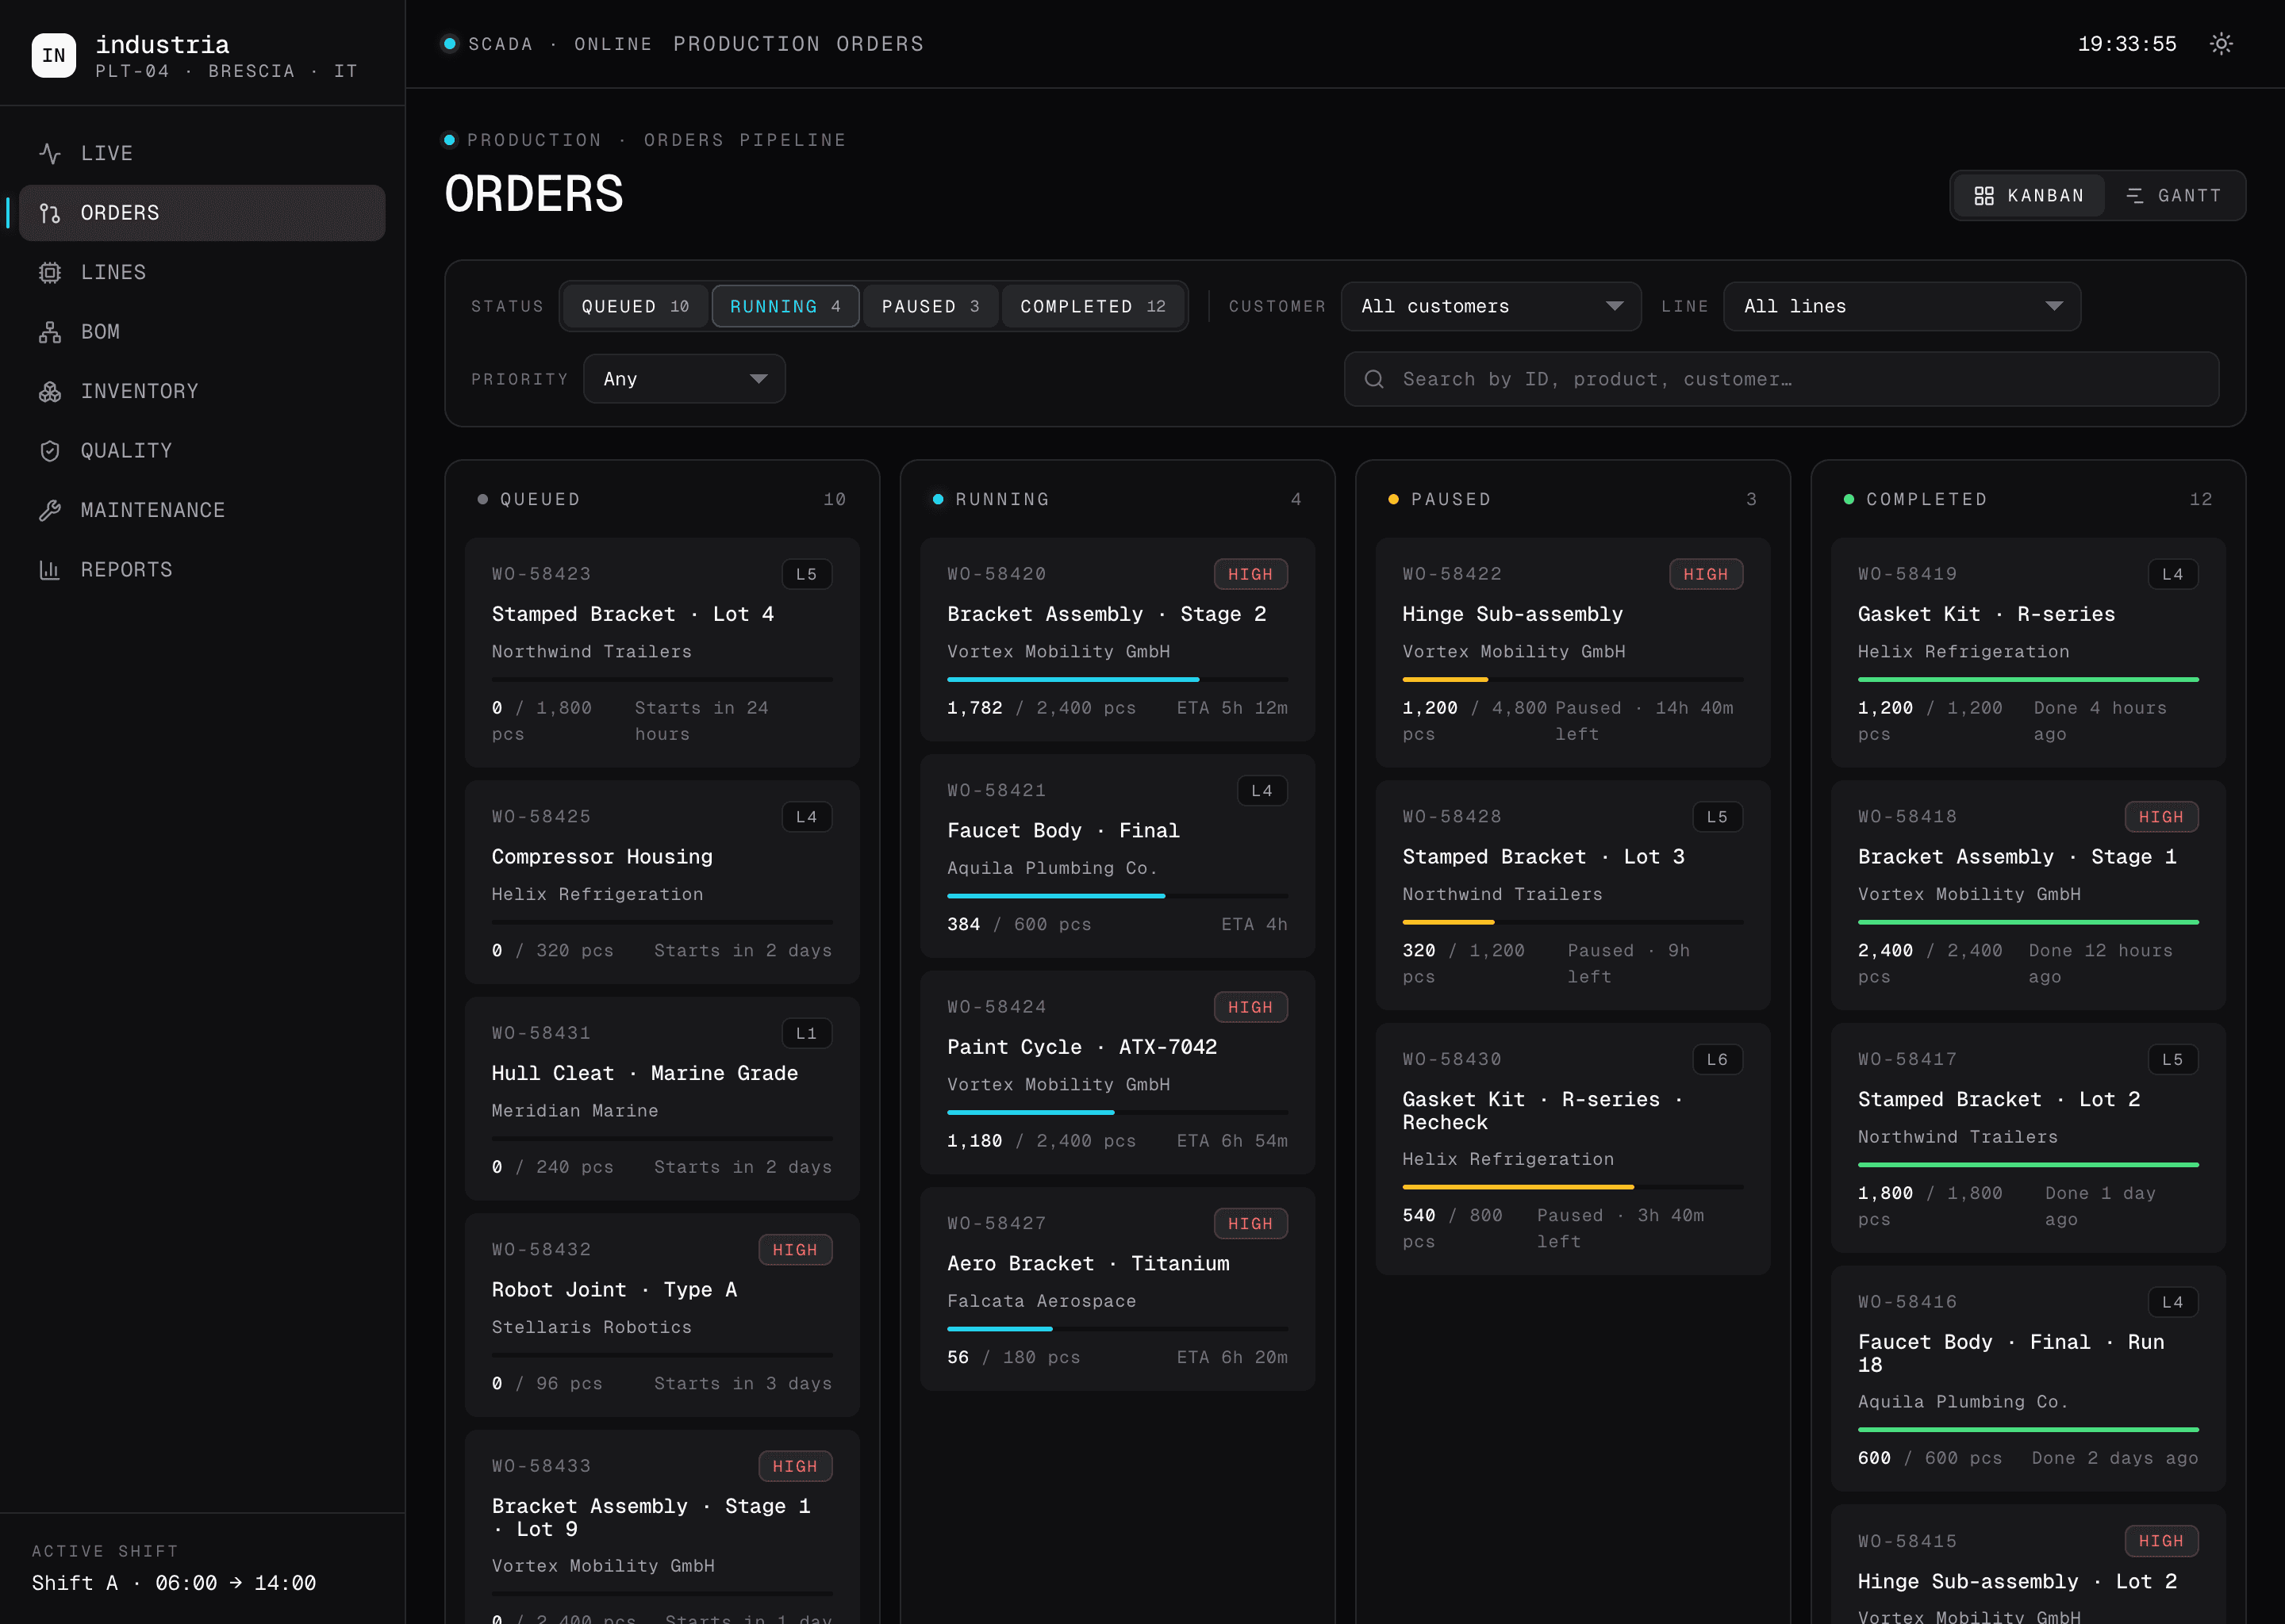Click ETA 6h 20m on WO-58427
The height and width of the screenshot is (1624, 2285).
pos(1231,1358)
